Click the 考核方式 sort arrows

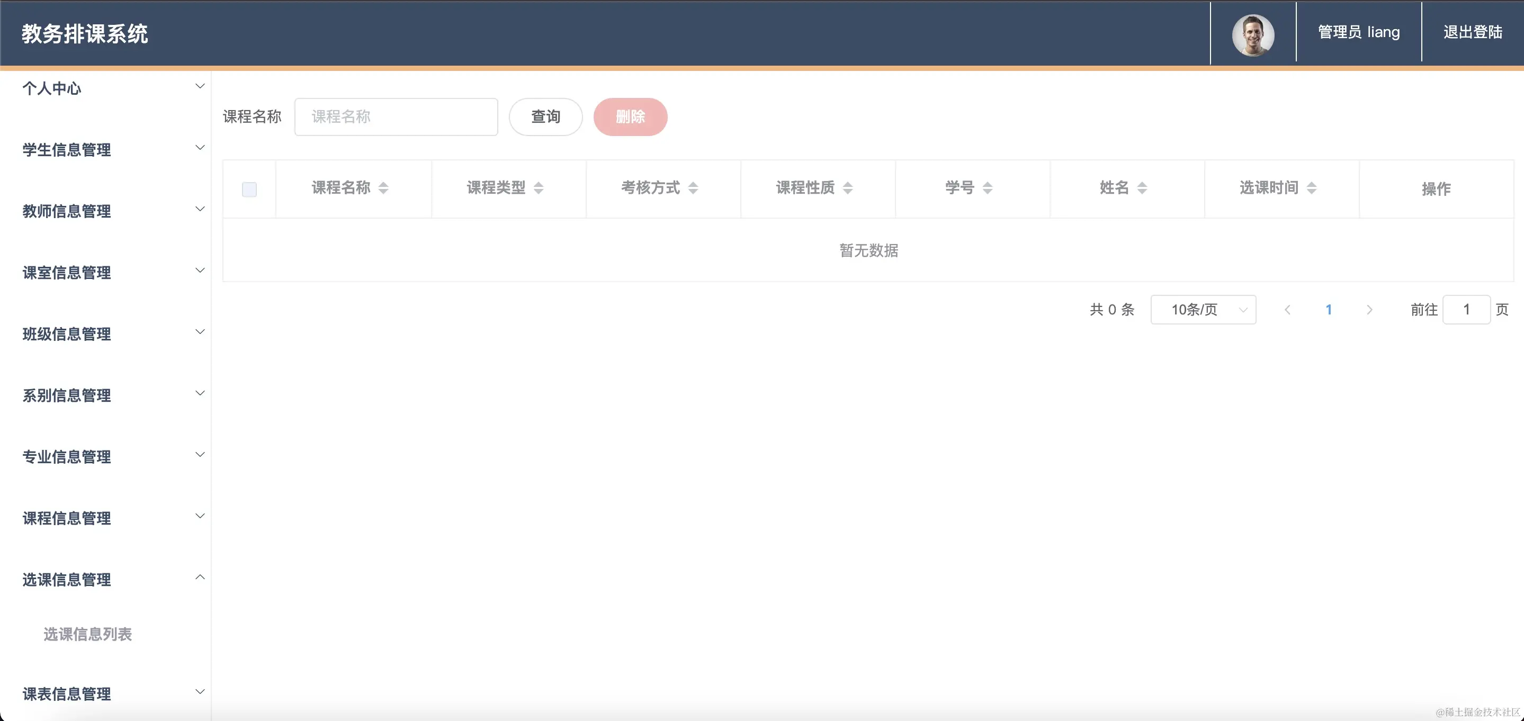[693, 188]
